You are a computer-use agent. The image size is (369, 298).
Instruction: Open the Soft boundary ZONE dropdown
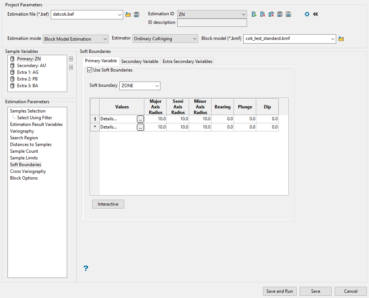140,86
